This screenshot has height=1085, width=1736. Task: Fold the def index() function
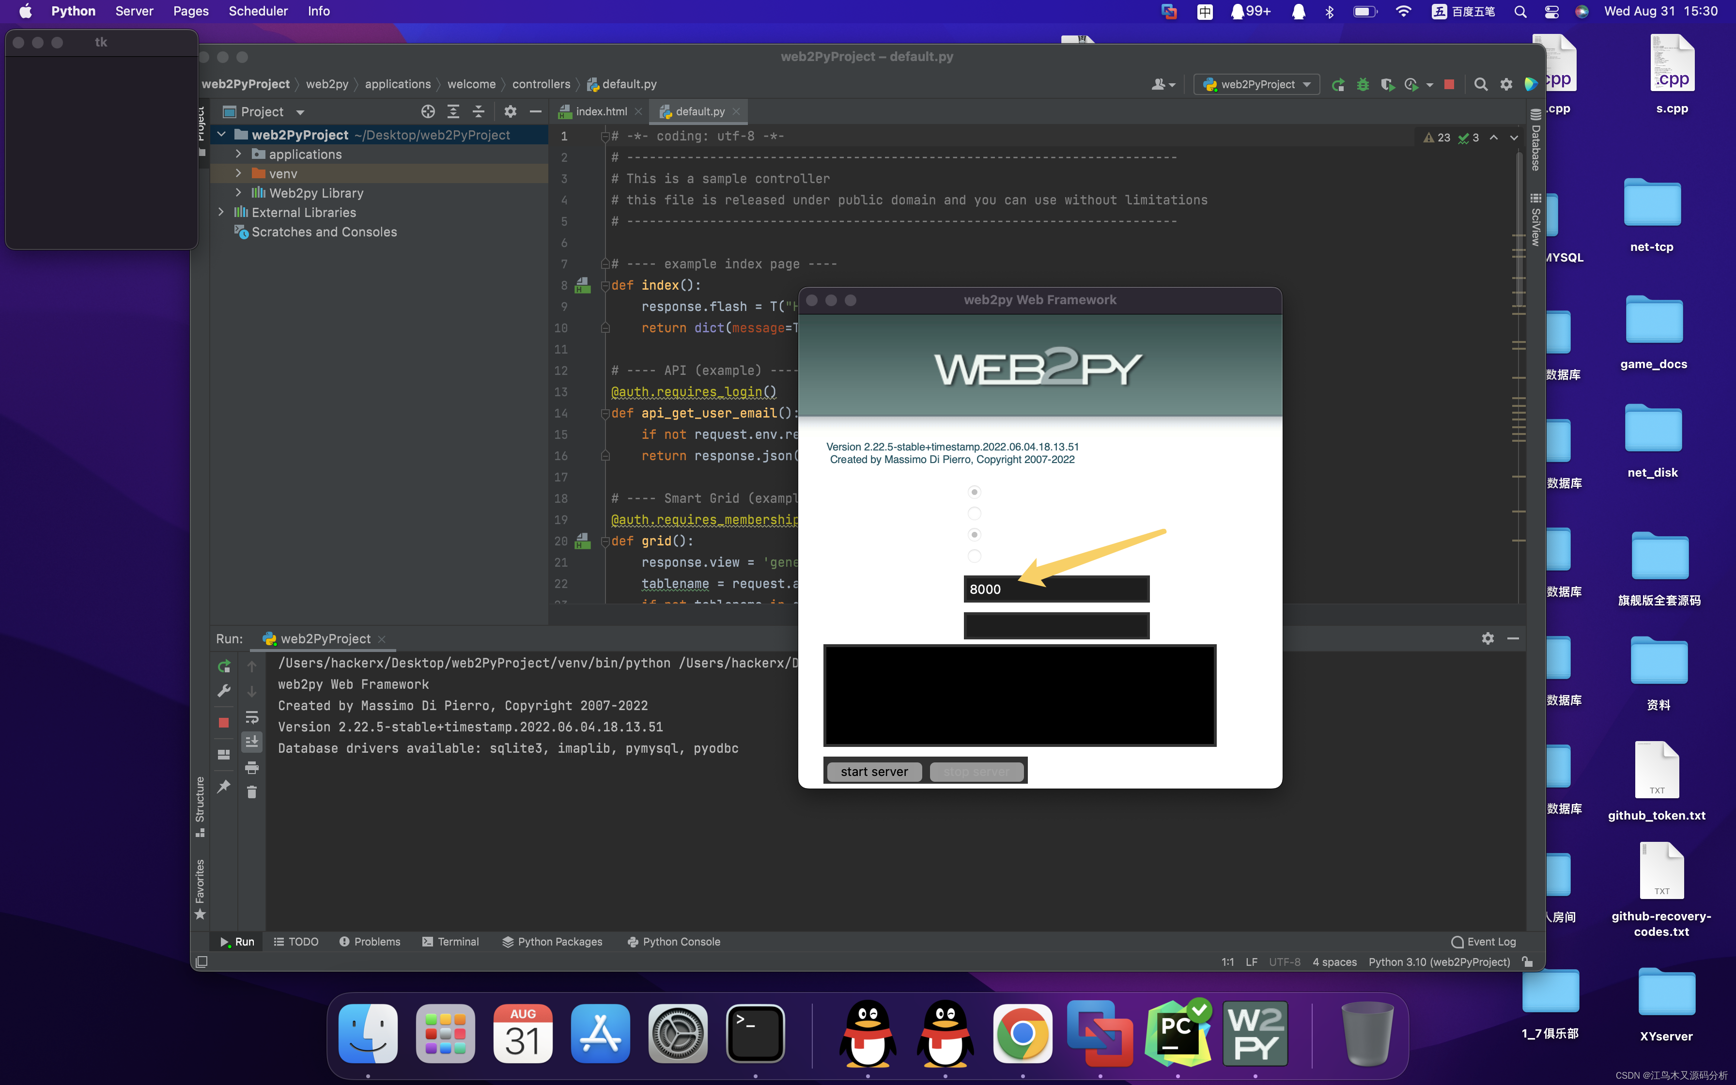(604, 286)
